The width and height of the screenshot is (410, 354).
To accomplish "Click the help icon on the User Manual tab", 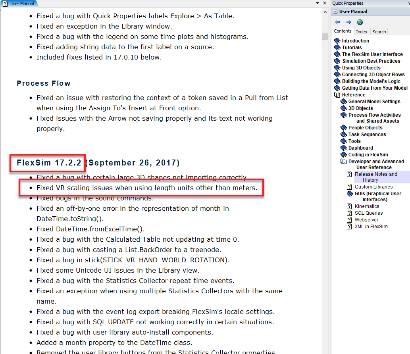I will tap(5, 3).
